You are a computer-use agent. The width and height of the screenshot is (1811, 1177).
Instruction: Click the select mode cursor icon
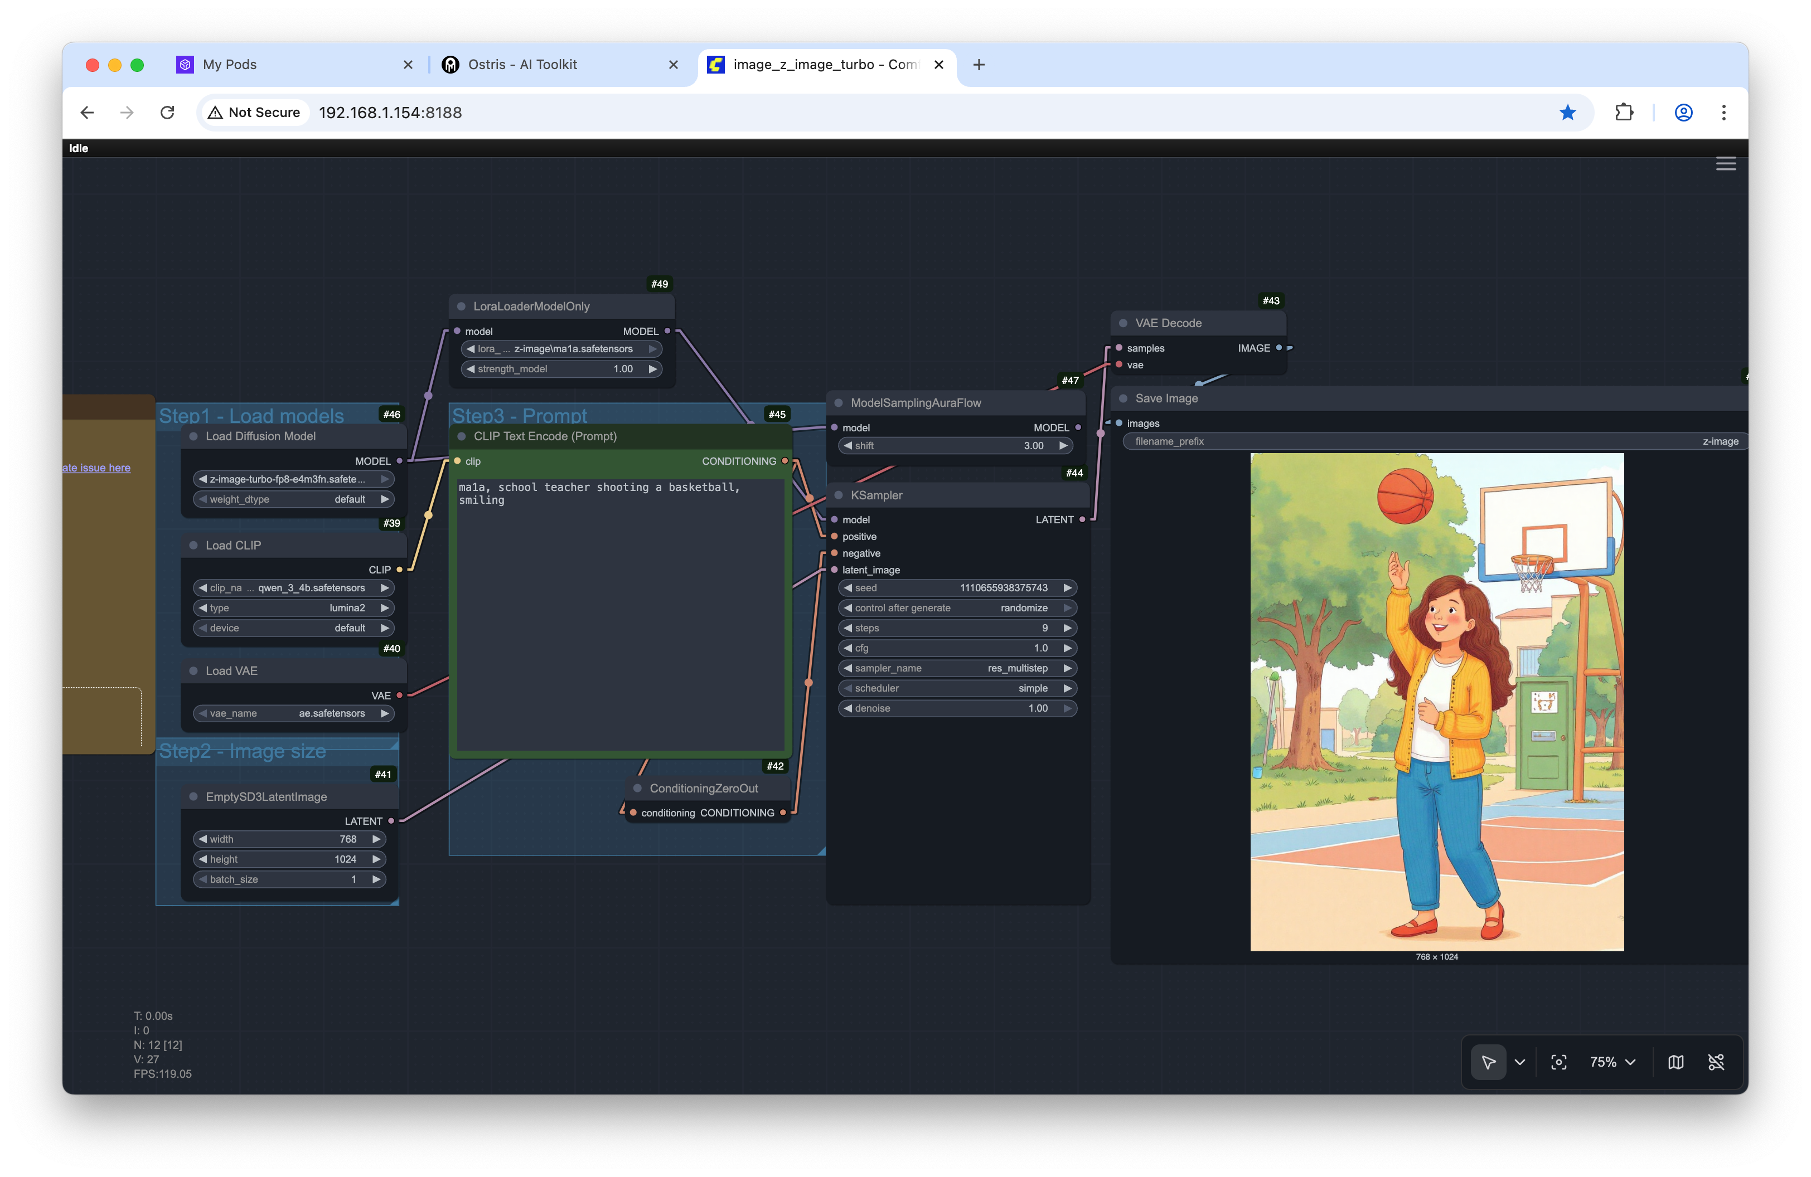(1488, 1062)
